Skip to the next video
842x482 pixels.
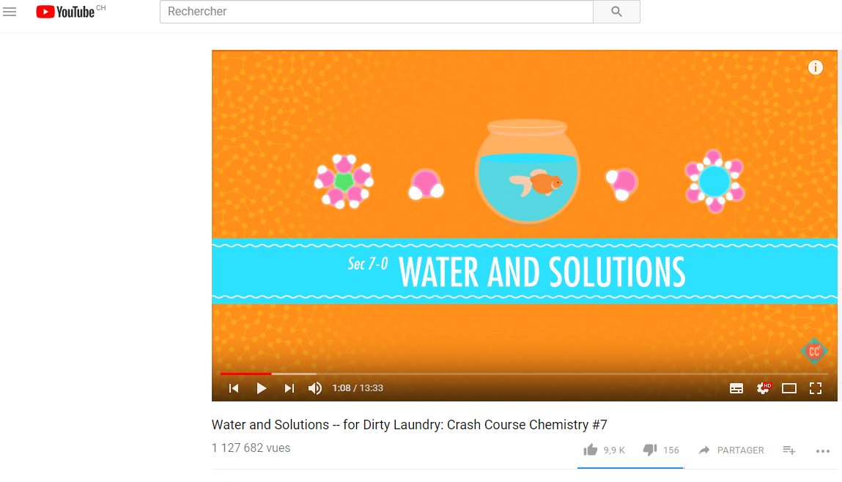point(289,388)
